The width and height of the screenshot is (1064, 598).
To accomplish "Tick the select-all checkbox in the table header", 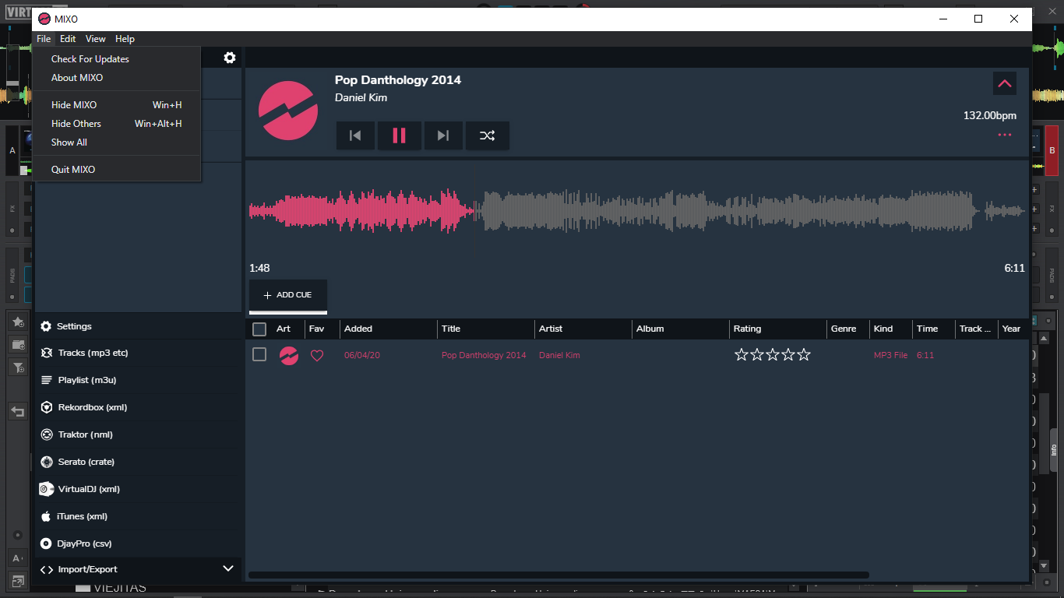I will point(259,329).
